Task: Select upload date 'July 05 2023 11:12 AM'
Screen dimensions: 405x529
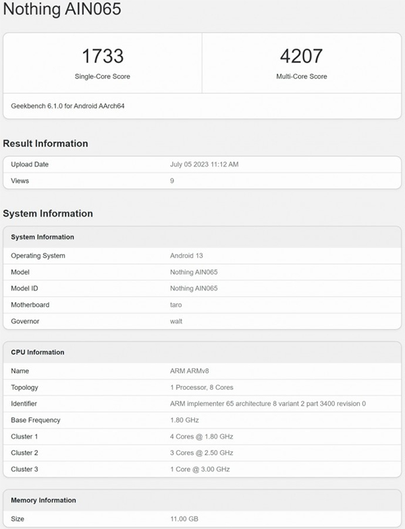Action: click(x=204, y=164)
